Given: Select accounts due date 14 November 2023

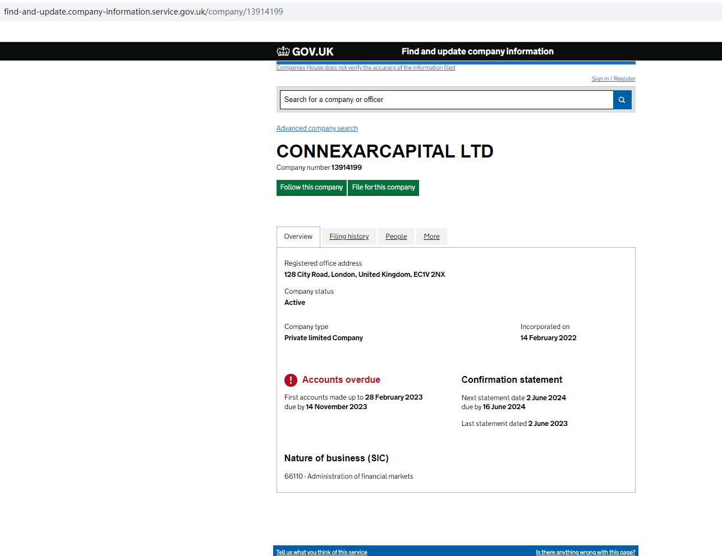Looking at the screenshot, I should [x=337, y=407].
